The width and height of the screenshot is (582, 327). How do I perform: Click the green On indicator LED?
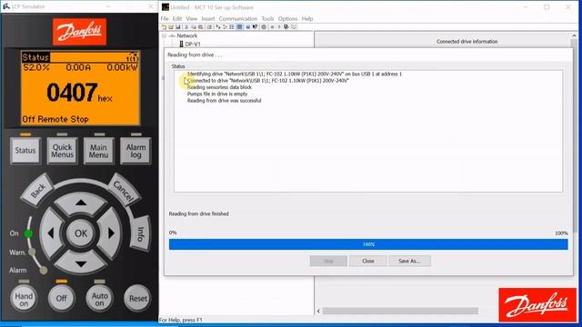(x=28, y=233)
